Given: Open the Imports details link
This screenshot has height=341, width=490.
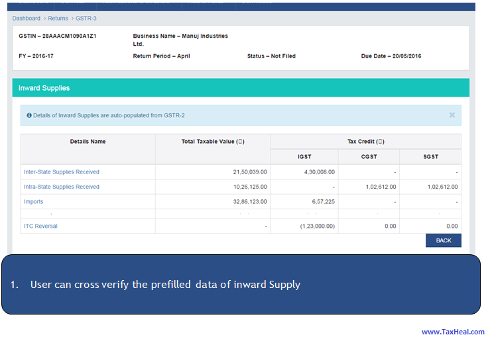Looking at the screenshot, I should 34,201.
